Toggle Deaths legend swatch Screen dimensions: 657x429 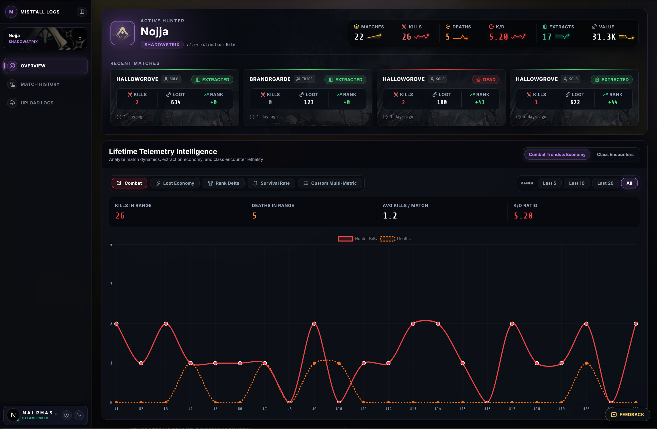pos(388,239)
